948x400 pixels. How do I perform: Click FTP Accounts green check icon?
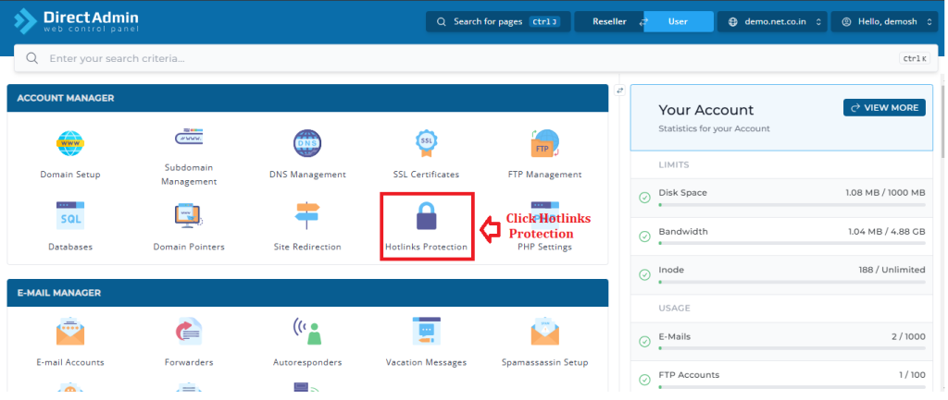tap(644, 380)
